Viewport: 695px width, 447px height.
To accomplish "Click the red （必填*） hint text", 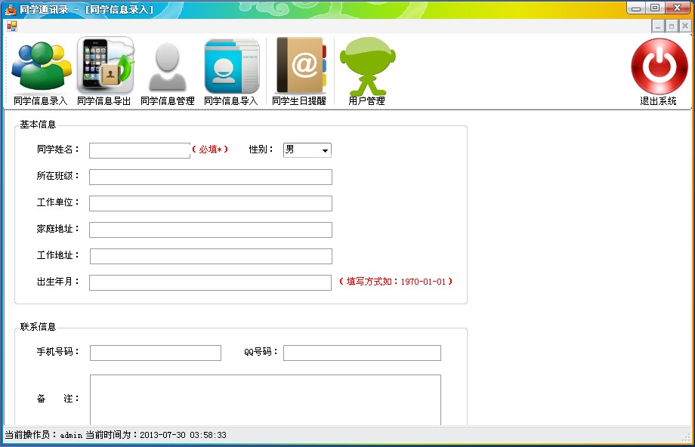I will click(210, 150).
